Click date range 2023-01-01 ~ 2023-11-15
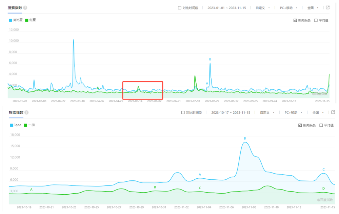The image size is (339, 214). pos(226,8)
